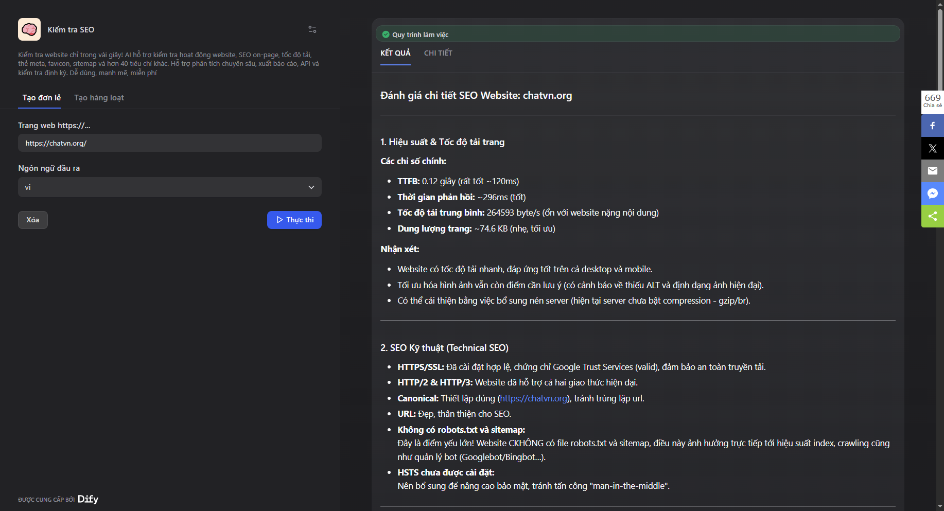Share the report via Email
Viewport: 944px width, 511px height.
[x=932, y=171]
